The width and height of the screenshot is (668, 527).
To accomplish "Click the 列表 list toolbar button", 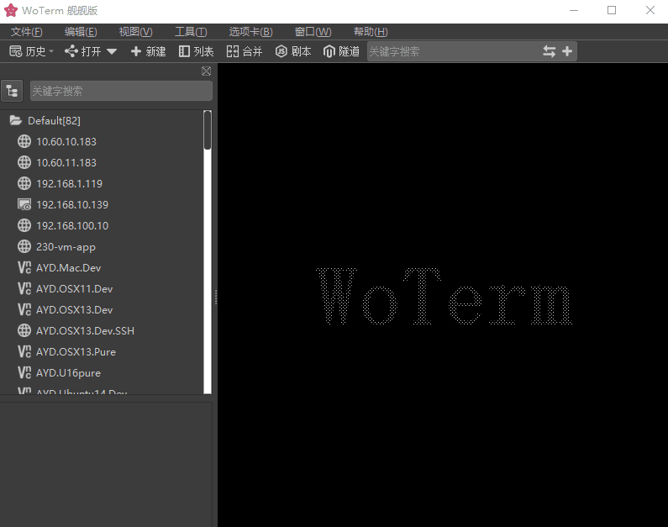I will click(x=196, y=51).
